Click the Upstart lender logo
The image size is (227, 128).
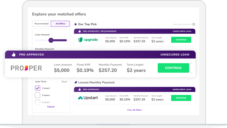click(x=88, y=98)
